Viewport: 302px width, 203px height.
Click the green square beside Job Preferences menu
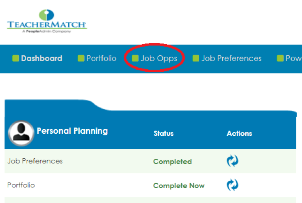coord(196,58)
